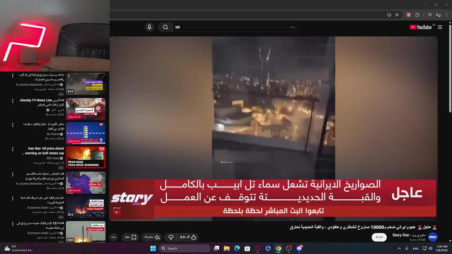Open the Chrome extensions puzzle icon
The width and height of the screenshot is (452, 254).
pyautogui.click(x=417, y=15)
